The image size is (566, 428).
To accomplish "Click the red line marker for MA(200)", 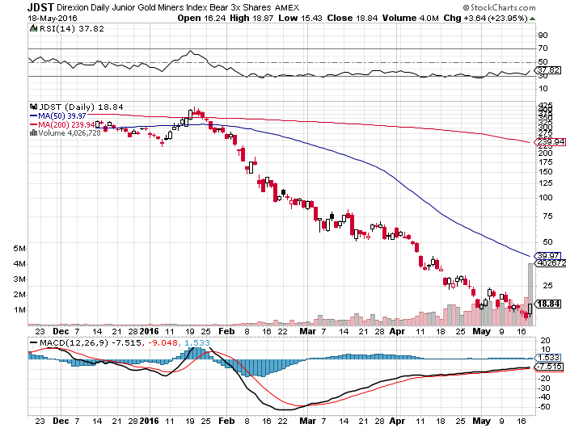I will [x=34, y=124].
